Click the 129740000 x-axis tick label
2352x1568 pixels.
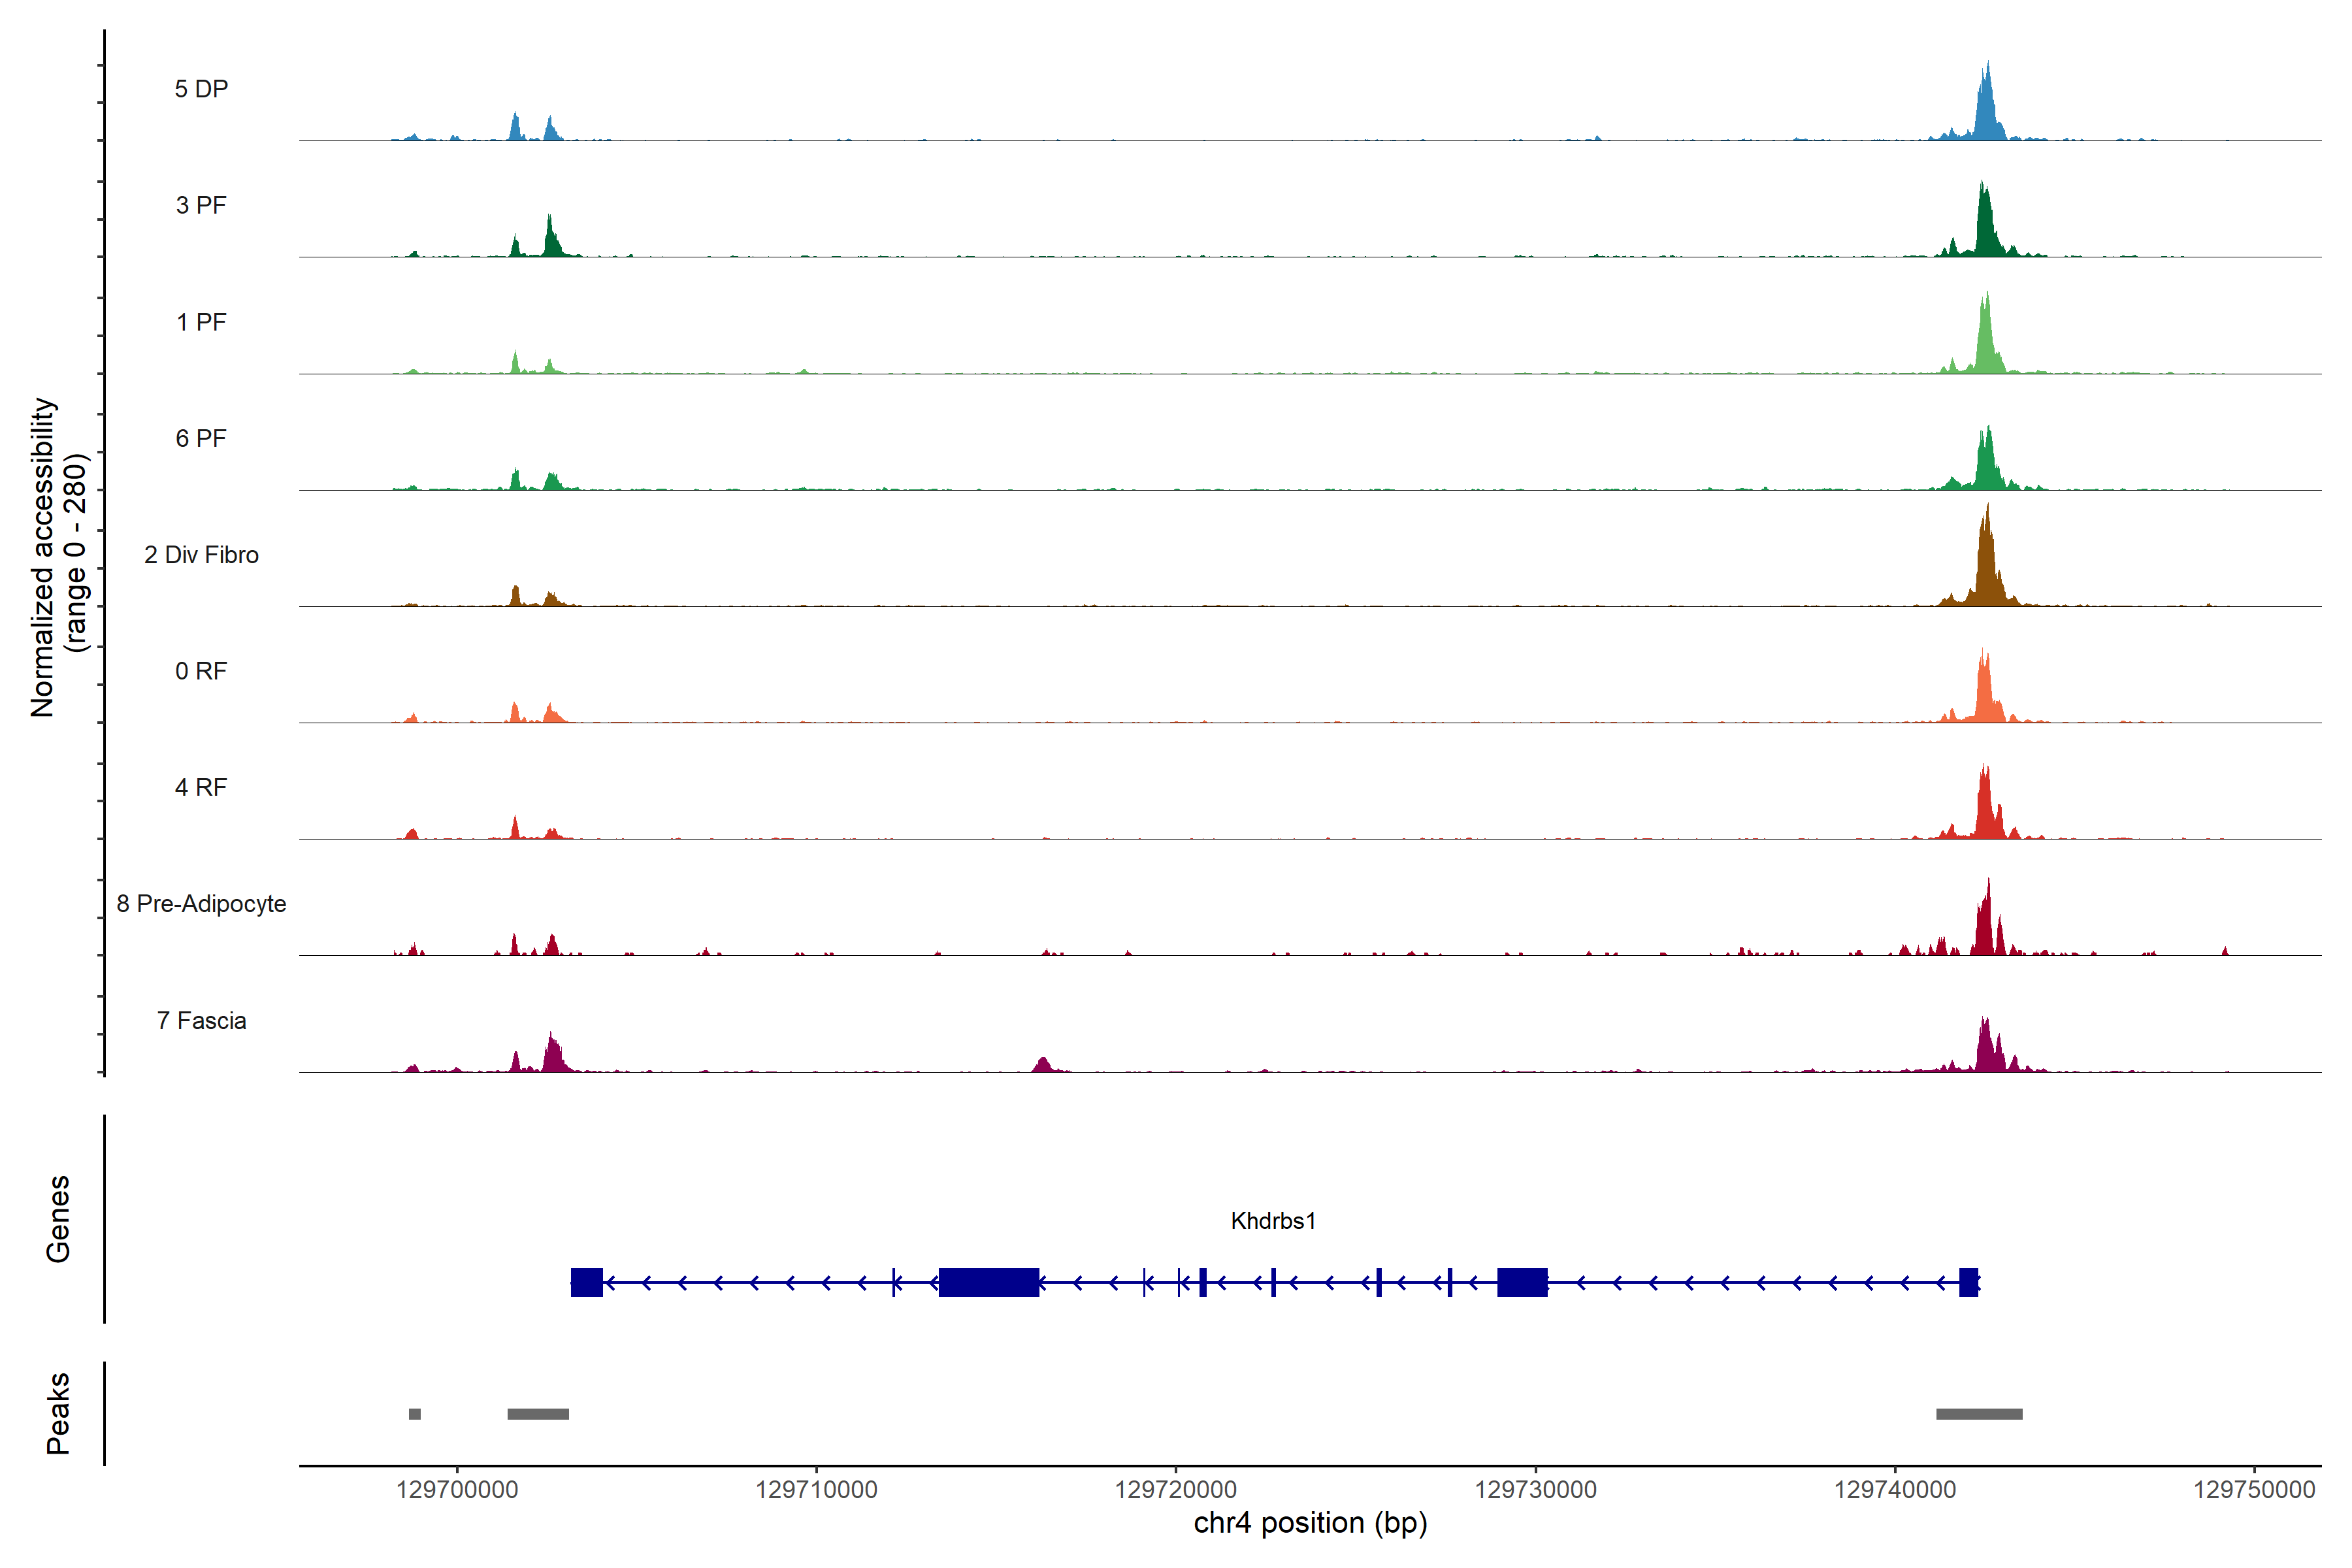click(x=1895, y=1490)
